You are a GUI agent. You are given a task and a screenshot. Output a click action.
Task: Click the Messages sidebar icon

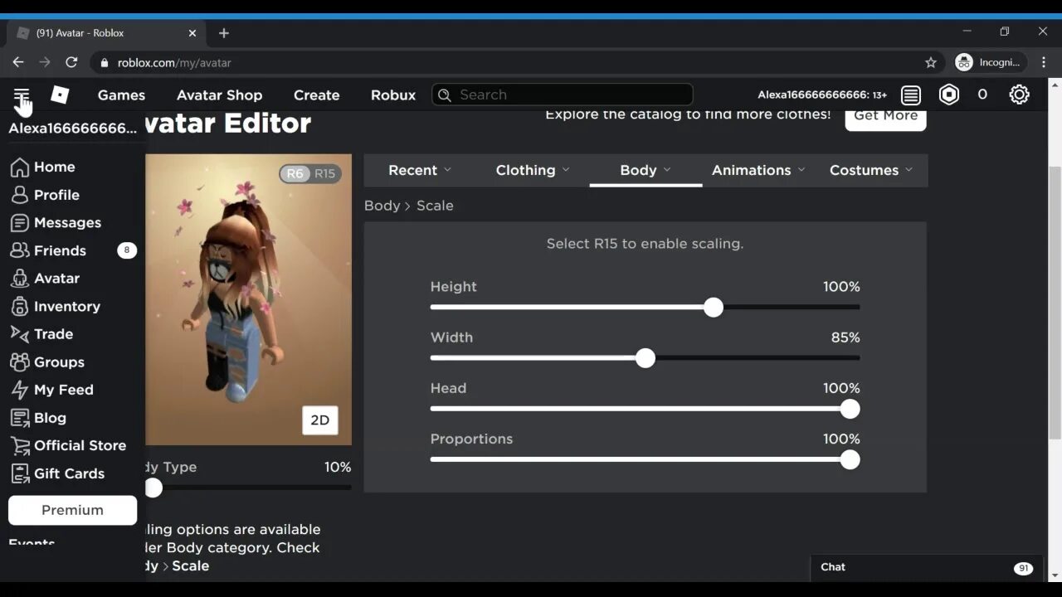pos(20,223)
